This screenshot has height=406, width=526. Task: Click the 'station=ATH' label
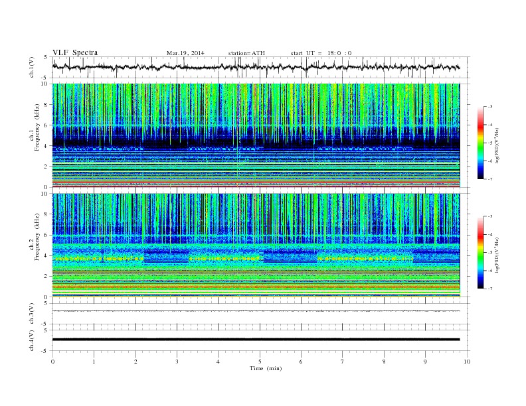[x=246, y=53]
